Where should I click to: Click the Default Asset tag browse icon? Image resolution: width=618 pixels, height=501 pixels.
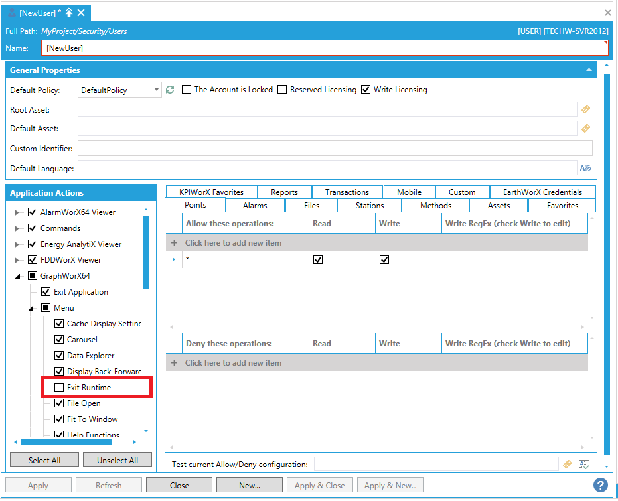(585, 129)
